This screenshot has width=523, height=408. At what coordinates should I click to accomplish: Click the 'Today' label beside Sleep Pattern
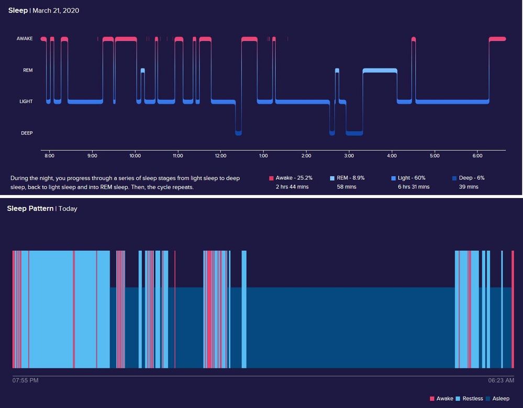(68, 208)
